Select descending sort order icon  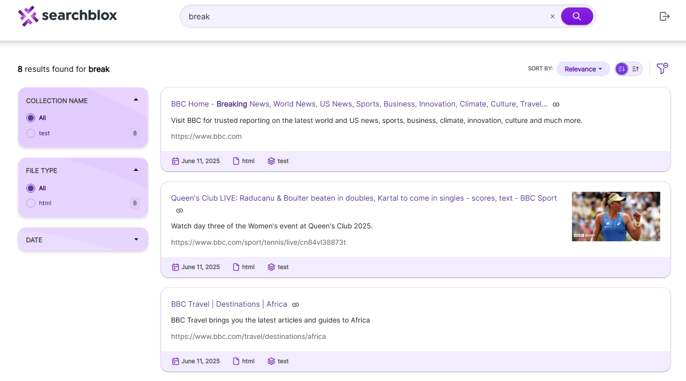622,69
